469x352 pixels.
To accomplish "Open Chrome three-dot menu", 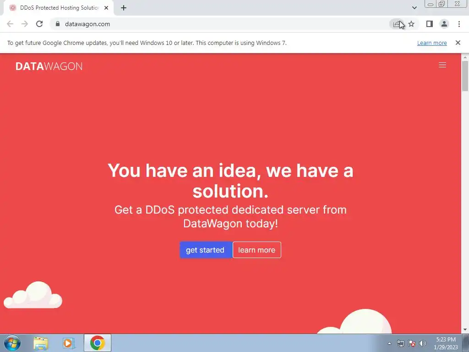I will pos(459,24).
